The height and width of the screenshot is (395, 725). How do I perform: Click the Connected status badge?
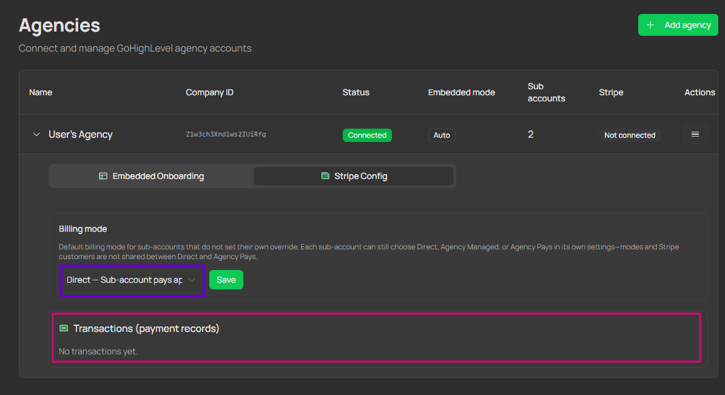click(367, 135)
